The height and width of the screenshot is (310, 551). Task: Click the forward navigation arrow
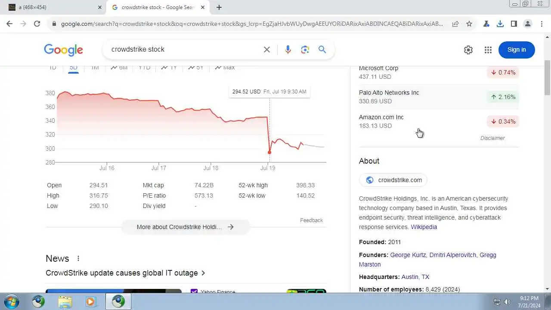(23, 24)
